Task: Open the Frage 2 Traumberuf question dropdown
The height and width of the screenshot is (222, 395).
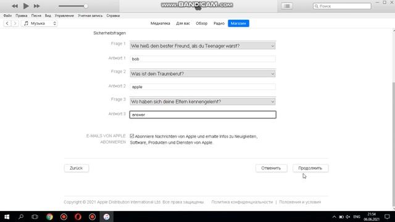Action: click(203, 74)
